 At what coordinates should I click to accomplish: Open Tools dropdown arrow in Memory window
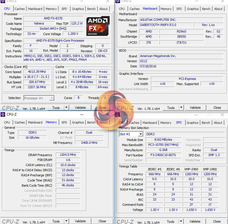coord(67,221)
